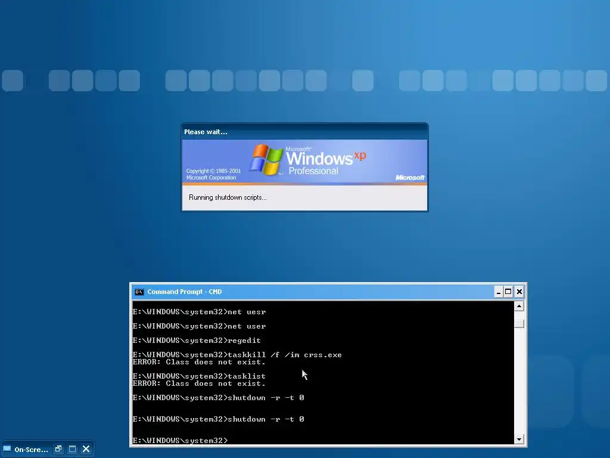Click the Windows XP flag logo
This screenshot has height=458, width=610.
click(x=266, y=160)
